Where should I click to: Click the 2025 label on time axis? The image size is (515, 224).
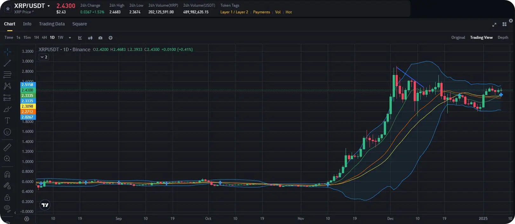(483, 219)
